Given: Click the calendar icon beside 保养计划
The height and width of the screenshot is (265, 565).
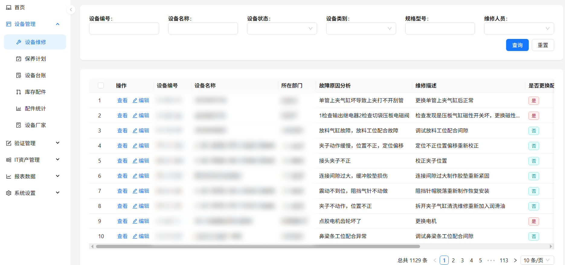Looking at the screenshot, I should (19, 59).
